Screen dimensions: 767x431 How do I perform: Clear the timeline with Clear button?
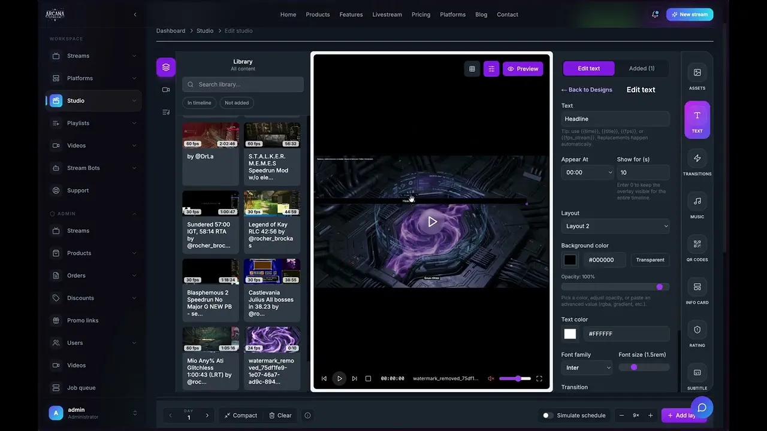pyautogui.click(x=280, y=415)
